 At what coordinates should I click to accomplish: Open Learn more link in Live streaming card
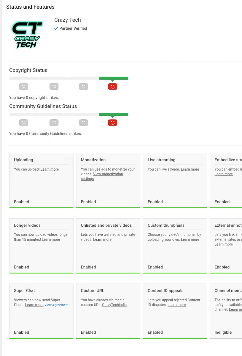pyautogui.click(x=190, y=169)
